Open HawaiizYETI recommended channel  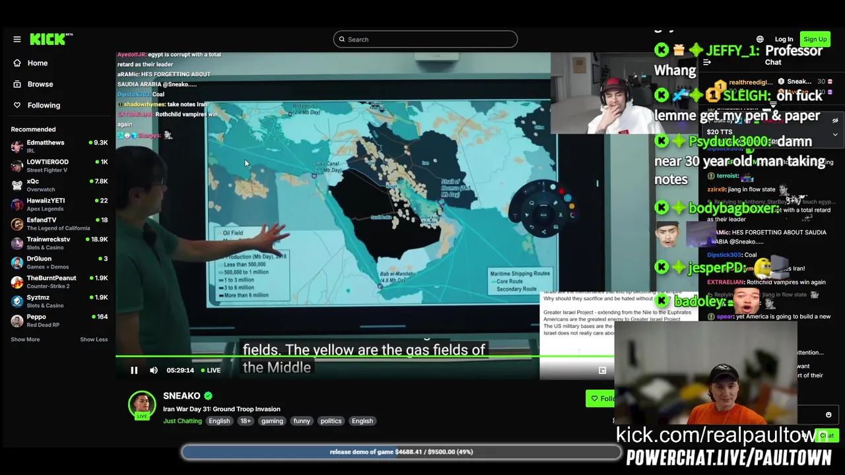tap(59, 205)
